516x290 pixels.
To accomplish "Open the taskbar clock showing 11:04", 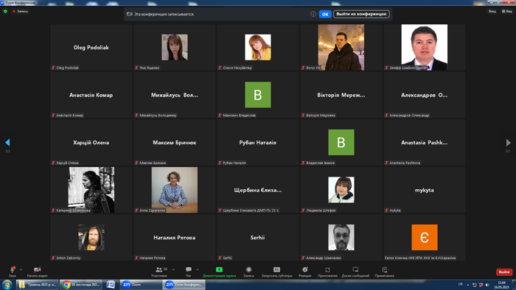I will point(501,285).
